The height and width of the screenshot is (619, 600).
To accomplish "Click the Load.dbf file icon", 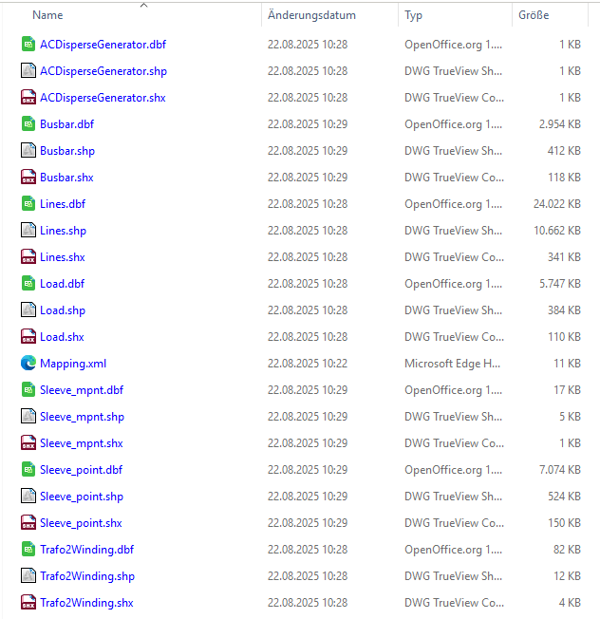I will click(x=28, y=284).
